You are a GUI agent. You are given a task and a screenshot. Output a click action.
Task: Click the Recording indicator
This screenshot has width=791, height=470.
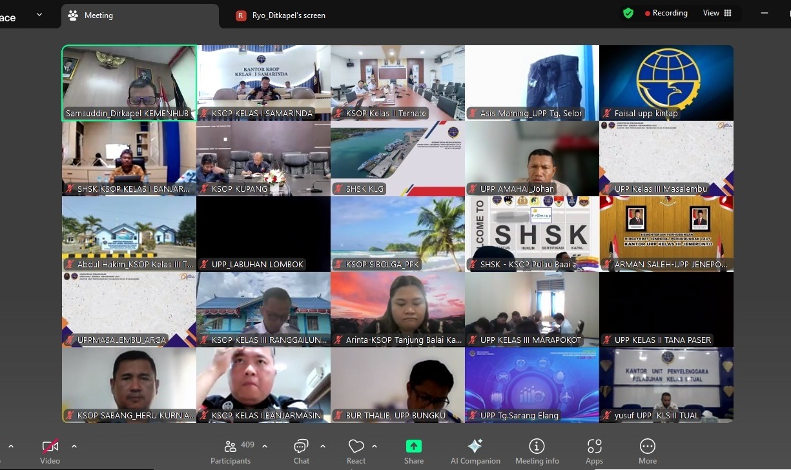coord(666,13)
